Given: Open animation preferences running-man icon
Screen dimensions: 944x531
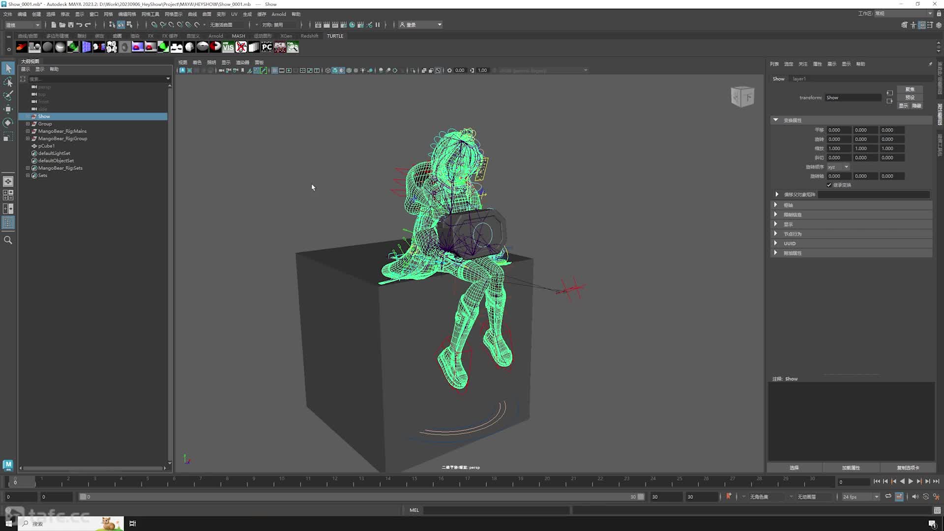Looking at the screenshot, I should pyautogui.click(x=936, y=497).
